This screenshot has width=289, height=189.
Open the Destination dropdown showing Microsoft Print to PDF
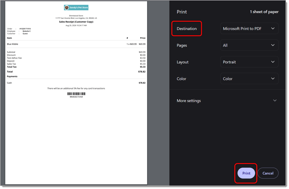(250, 28)
